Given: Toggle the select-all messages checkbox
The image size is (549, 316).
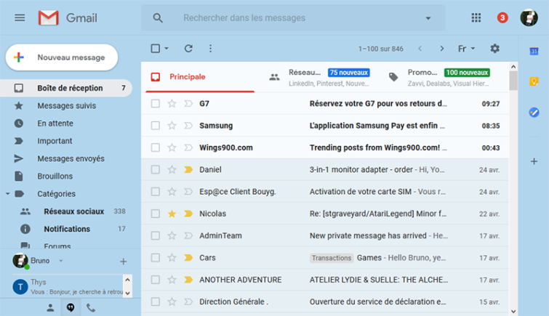Looking at the screenshot, I should click(156, 48).
